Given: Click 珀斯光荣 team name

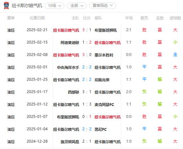Looking at the screenshot, I should pos(102,80).
